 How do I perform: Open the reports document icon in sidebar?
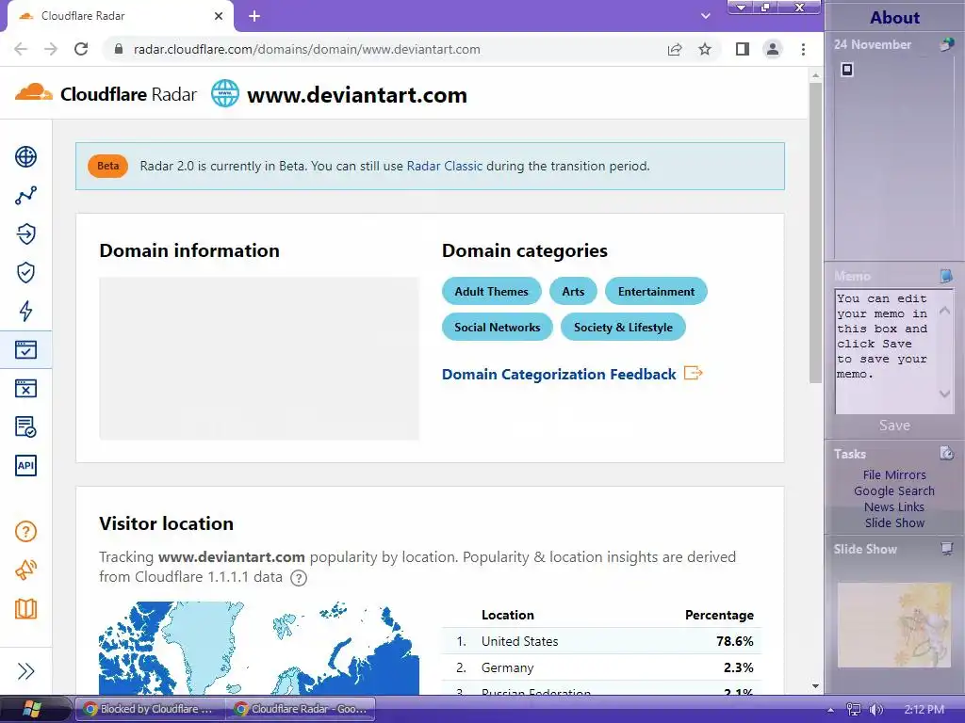tap(25, 426)
